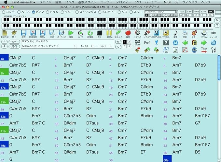The width and height of the screenshot is (221, 162).
Task: Open notation with the 楽譜 note icon
Action: (175, 34)
